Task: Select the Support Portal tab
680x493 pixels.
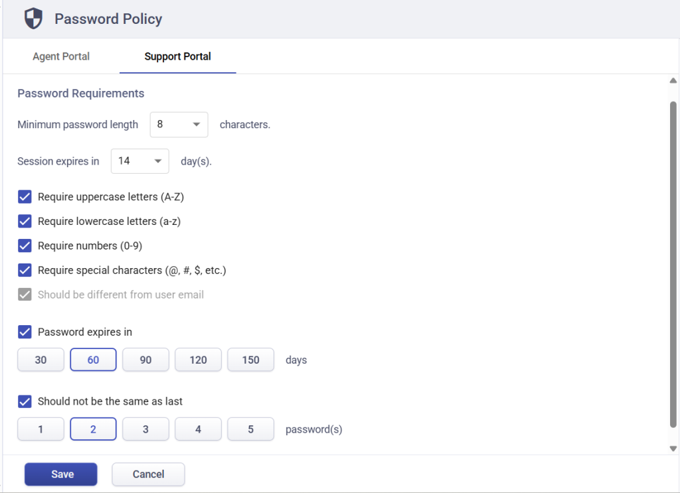Action: (177, 56)
